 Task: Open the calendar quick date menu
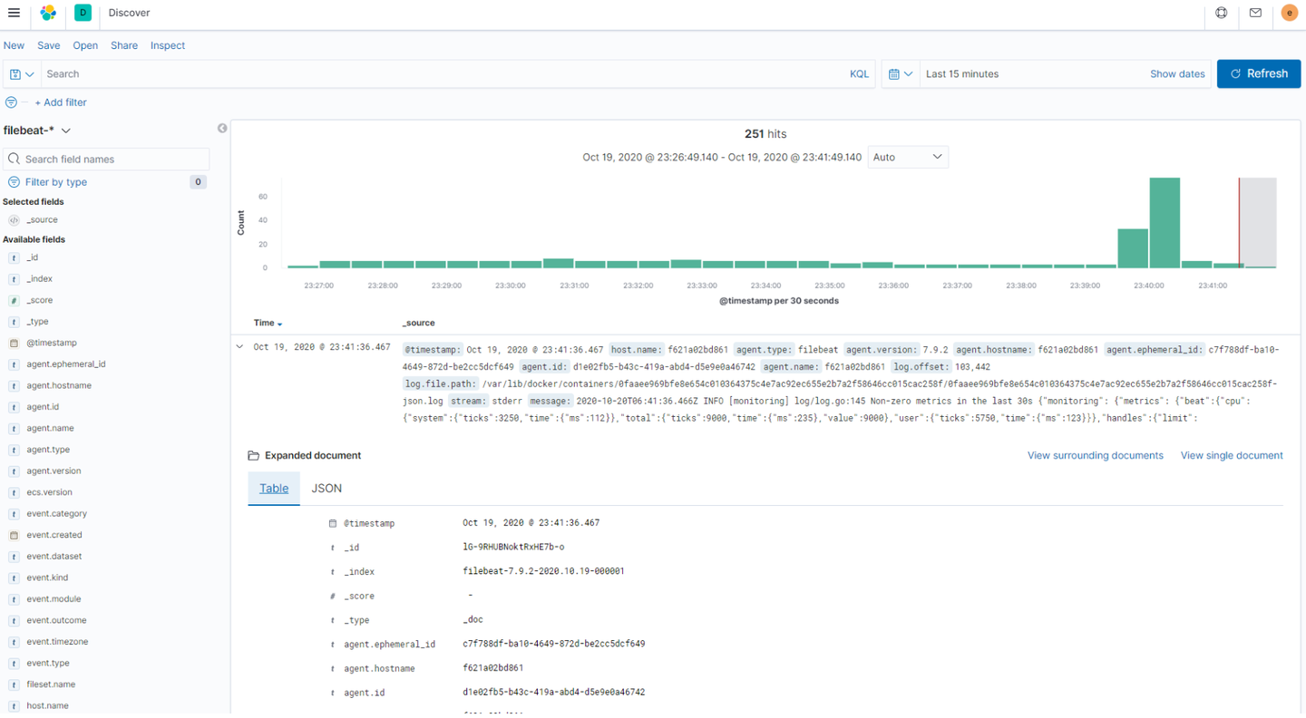point(901,74)
